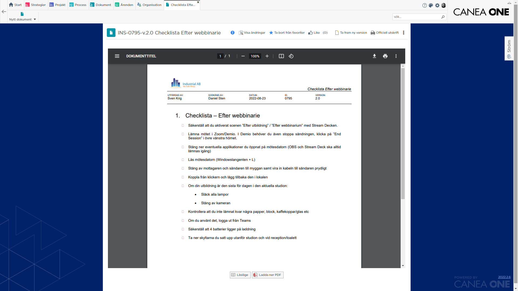The image size is (518, 291).
Task: Zoom out using the minus control
Action: click(x=243, y=56)
